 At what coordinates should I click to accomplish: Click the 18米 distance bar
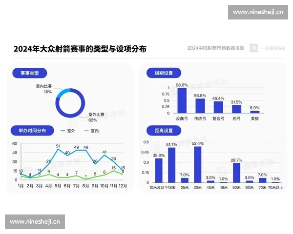tap(172, 165)
